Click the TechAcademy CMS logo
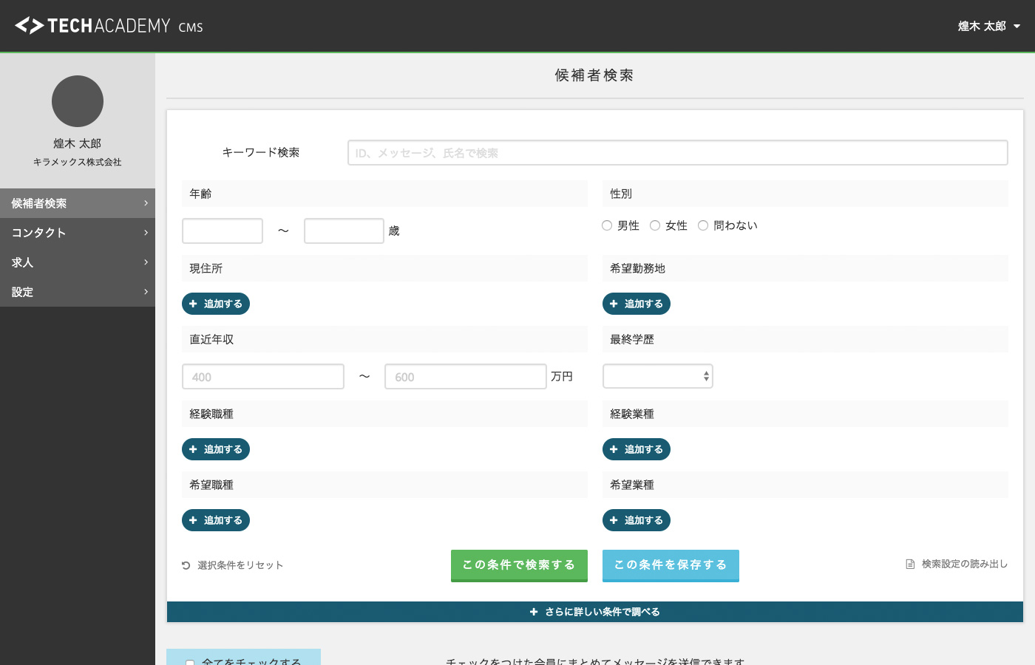Screen dimensions: 1035x665 point(109,26)
